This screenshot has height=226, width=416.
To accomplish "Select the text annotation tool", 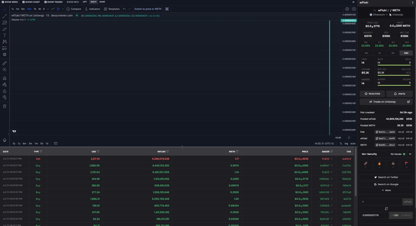I will pyautogui.click(x=5, y=35).
